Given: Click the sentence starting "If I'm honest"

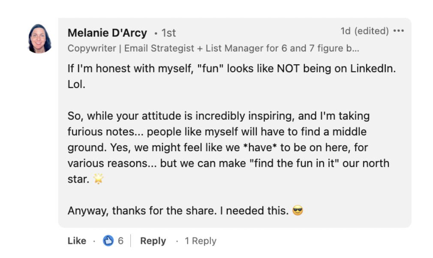Looking at the screenshot, I should 232,69.
